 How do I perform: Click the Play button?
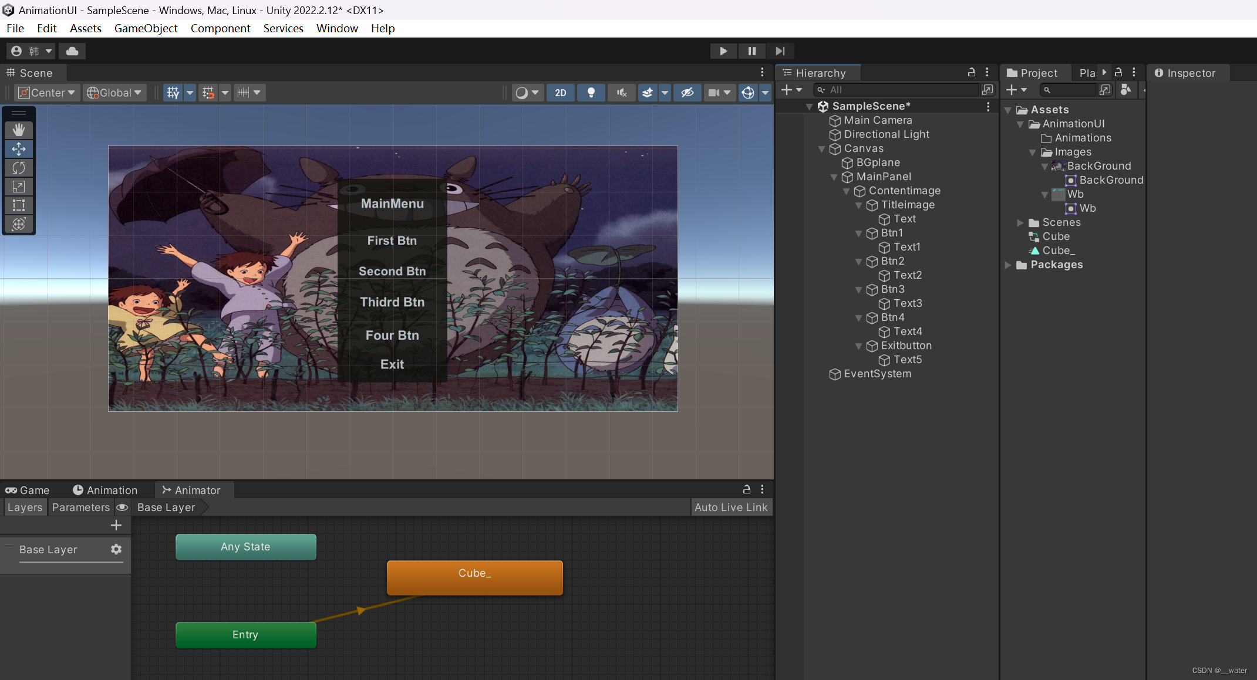723,51
